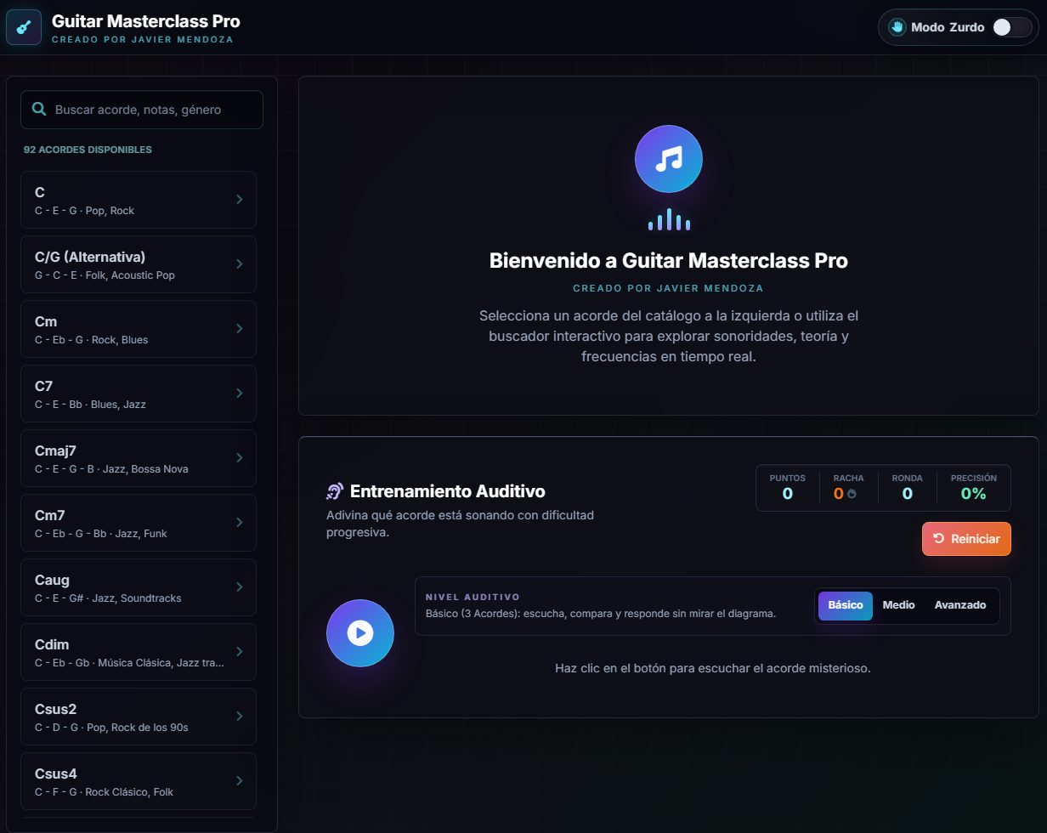Click the Puntos score value

(787, 494)
